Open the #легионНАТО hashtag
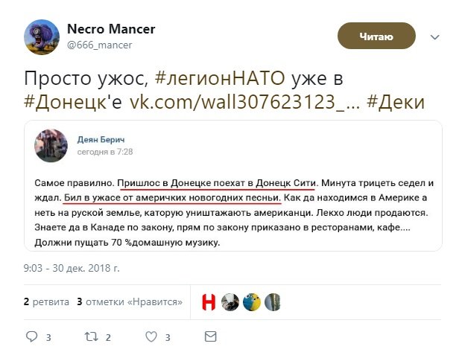 tap(220, 79)
